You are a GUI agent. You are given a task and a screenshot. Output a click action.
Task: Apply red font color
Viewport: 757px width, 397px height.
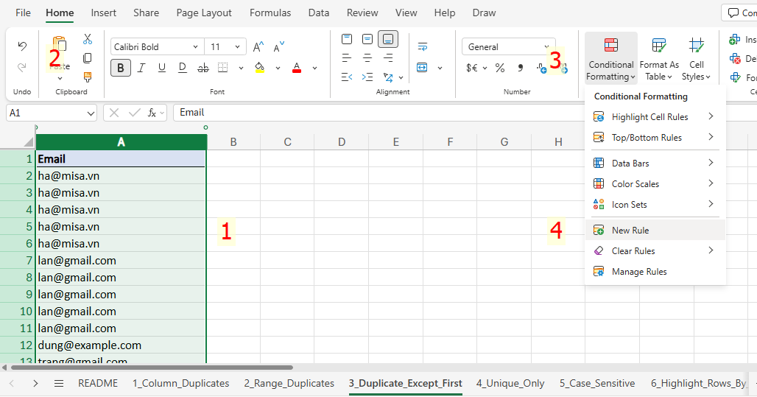297,68
